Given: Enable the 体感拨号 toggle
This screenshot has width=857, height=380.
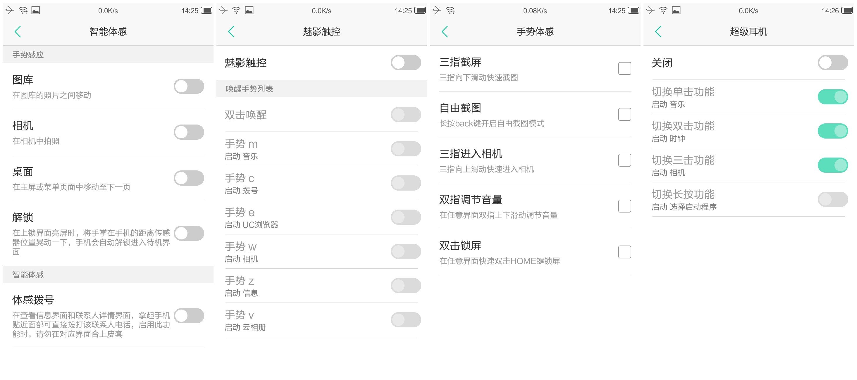Looking at the screenshot, I should [x=189, y=316].
